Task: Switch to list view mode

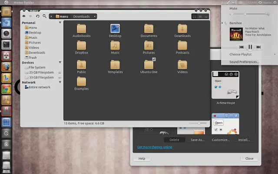Action: (200, 17)
